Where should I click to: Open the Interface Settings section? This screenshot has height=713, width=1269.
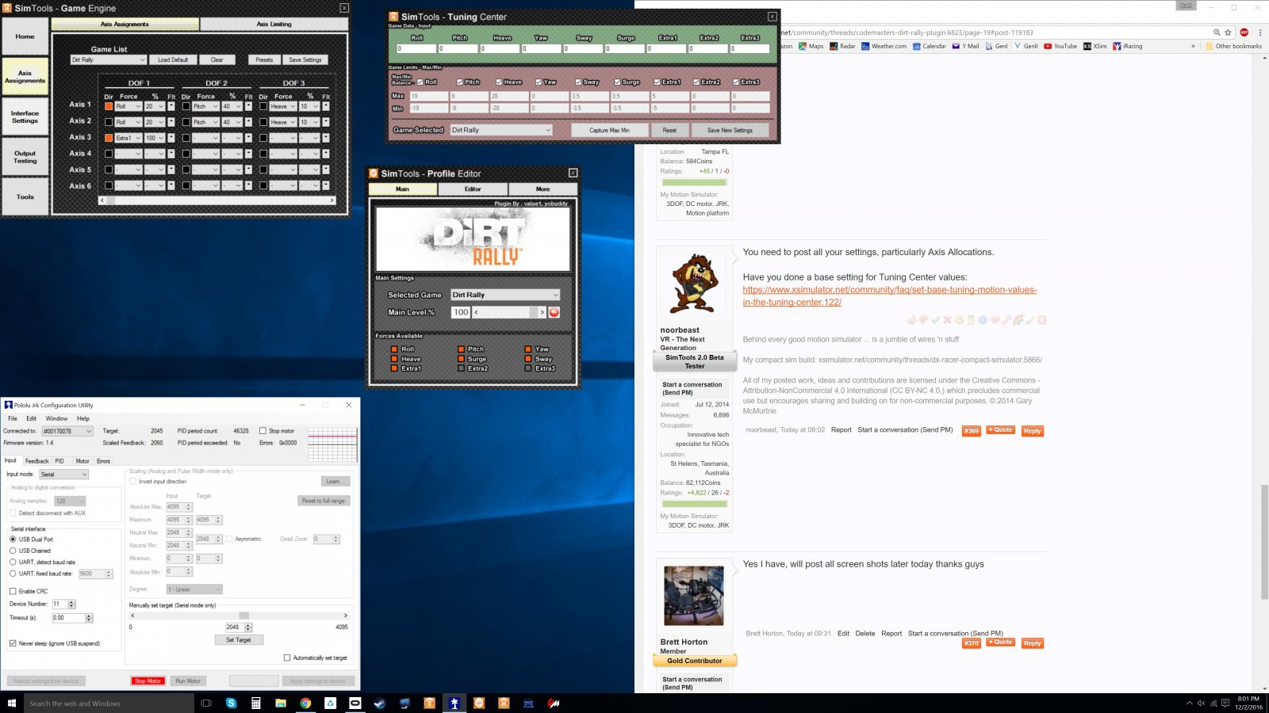tap(25, 116)
